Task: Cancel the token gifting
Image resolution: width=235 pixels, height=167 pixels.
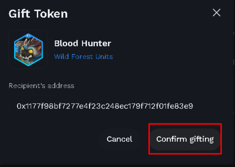Action: click(119, 139)
